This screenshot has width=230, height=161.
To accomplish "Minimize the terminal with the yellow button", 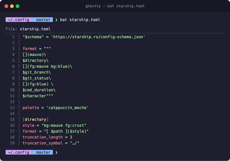I will click(12, 6).
